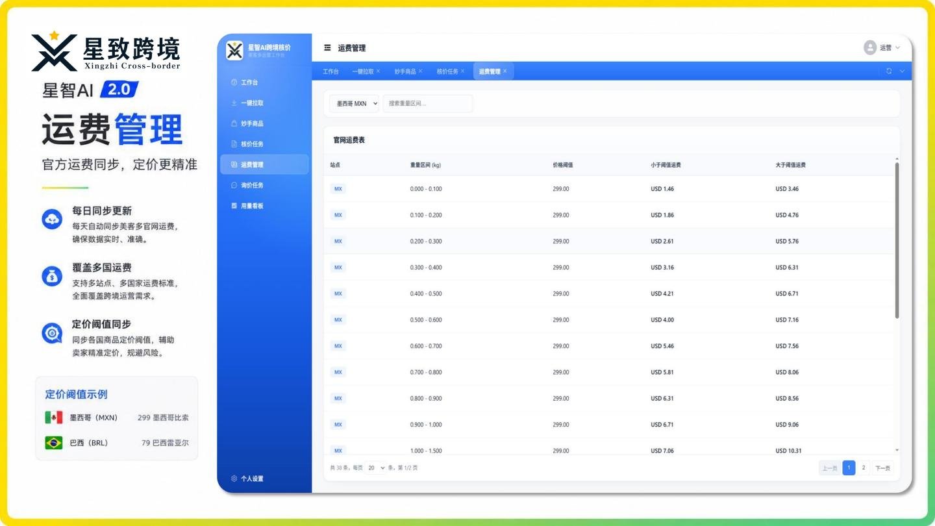Viewport: 935px width, 526px height.
Task: Open 核价任务 document icon in sidebar
Action: coord(234,144)
